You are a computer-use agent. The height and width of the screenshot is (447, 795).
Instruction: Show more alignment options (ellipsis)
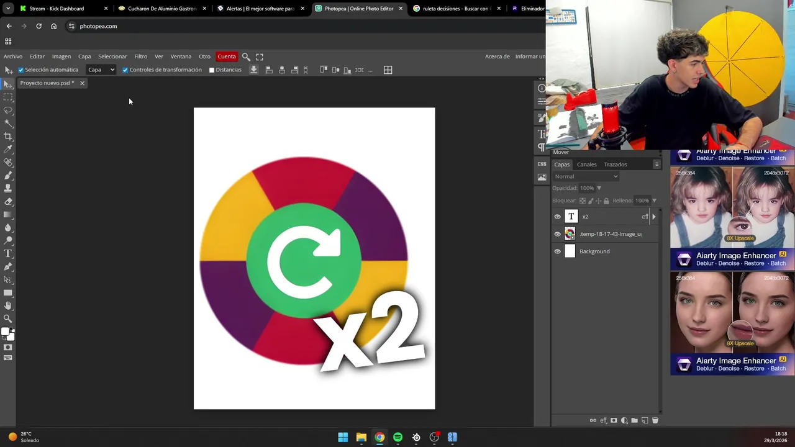(x=370, y=70)
